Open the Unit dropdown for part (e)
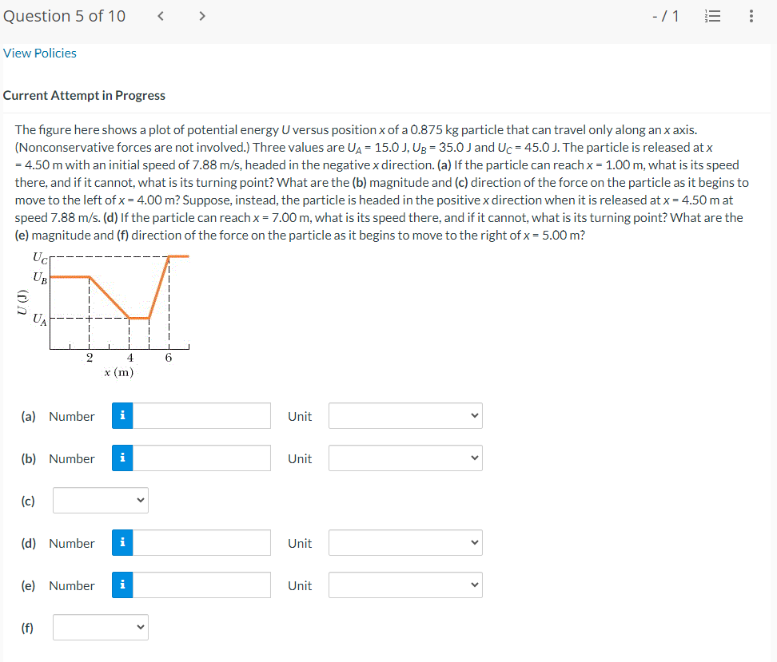777x662 pixels. 404,585
